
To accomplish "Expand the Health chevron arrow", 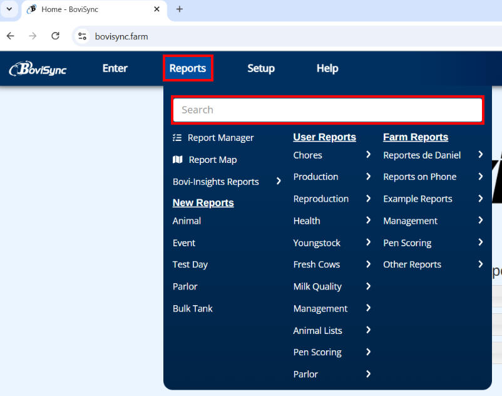I will tap(368, 221).
